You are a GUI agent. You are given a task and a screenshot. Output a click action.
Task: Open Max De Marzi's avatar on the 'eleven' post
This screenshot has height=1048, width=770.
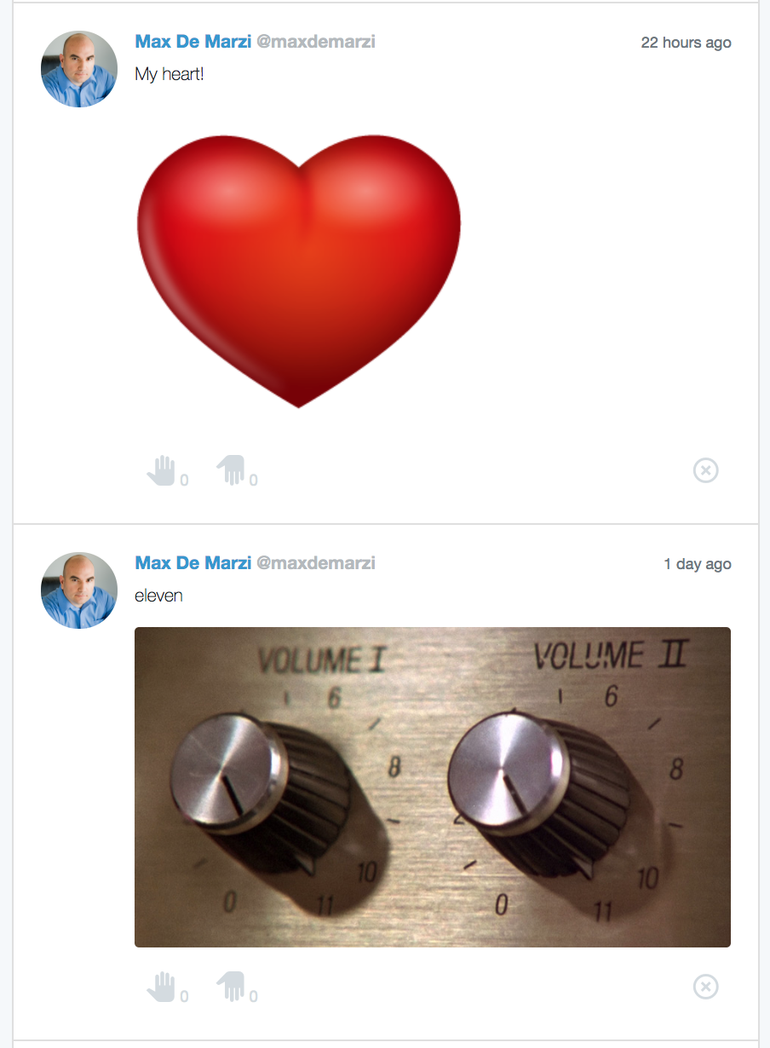[79, 590]
